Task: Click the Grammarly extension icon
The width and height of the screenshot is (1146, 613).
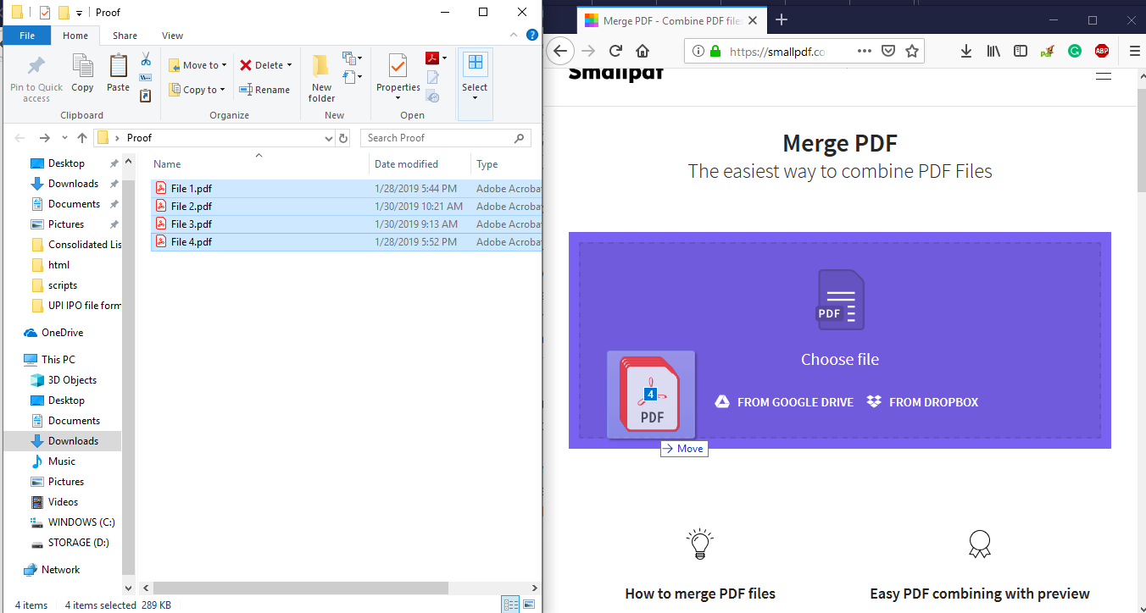Action: point(1075,51)
